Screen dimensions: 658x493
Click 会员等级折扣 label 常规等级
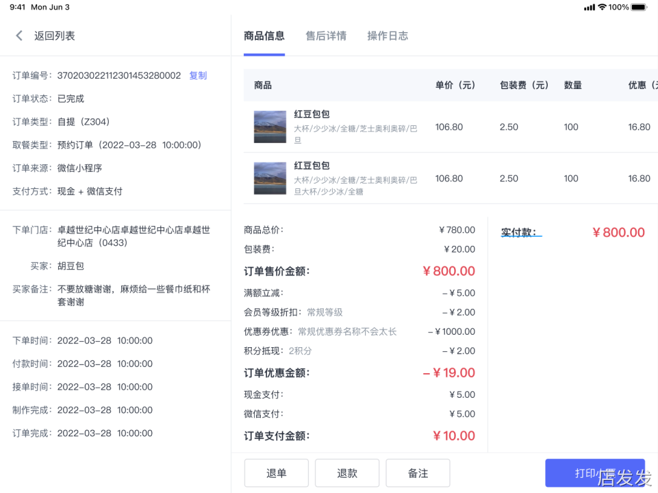[x=325, y=312]
